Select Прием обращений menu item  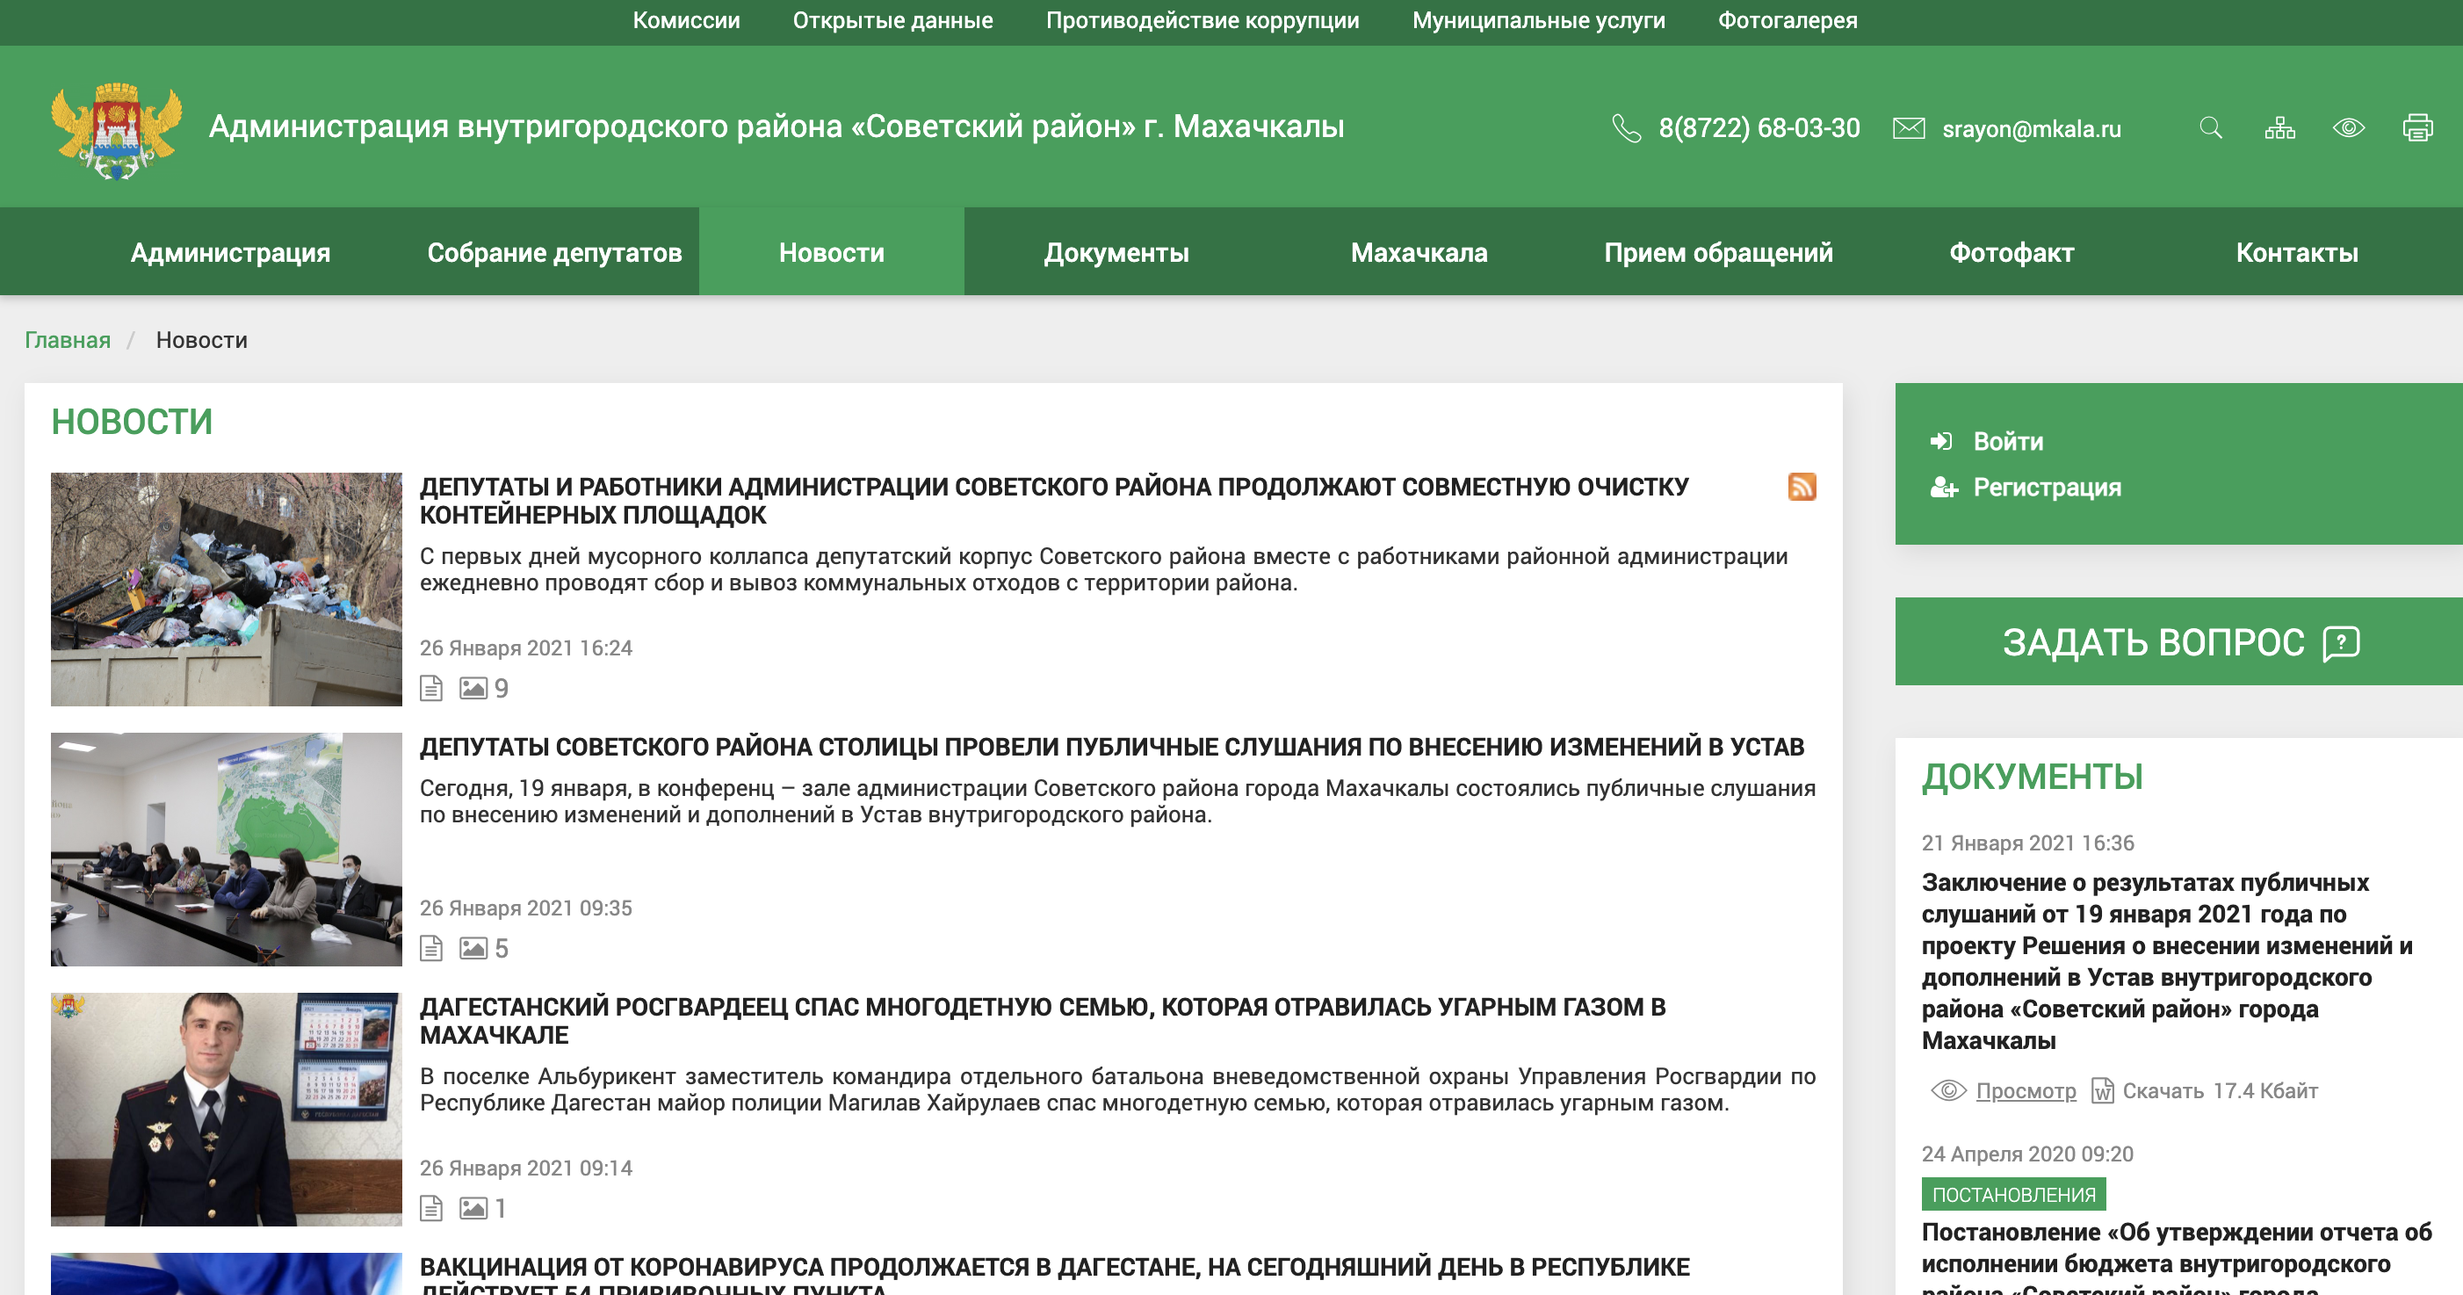click(x=1718, y=252)
